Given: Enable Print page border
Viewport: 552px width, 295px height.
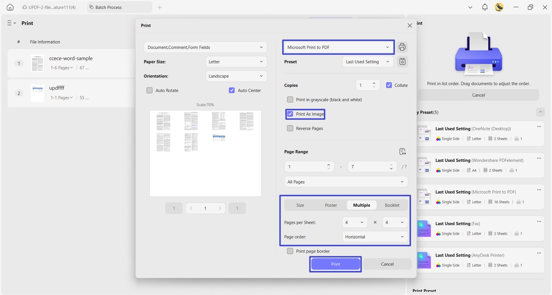Looking at the screenshot, I should (290, 251).
